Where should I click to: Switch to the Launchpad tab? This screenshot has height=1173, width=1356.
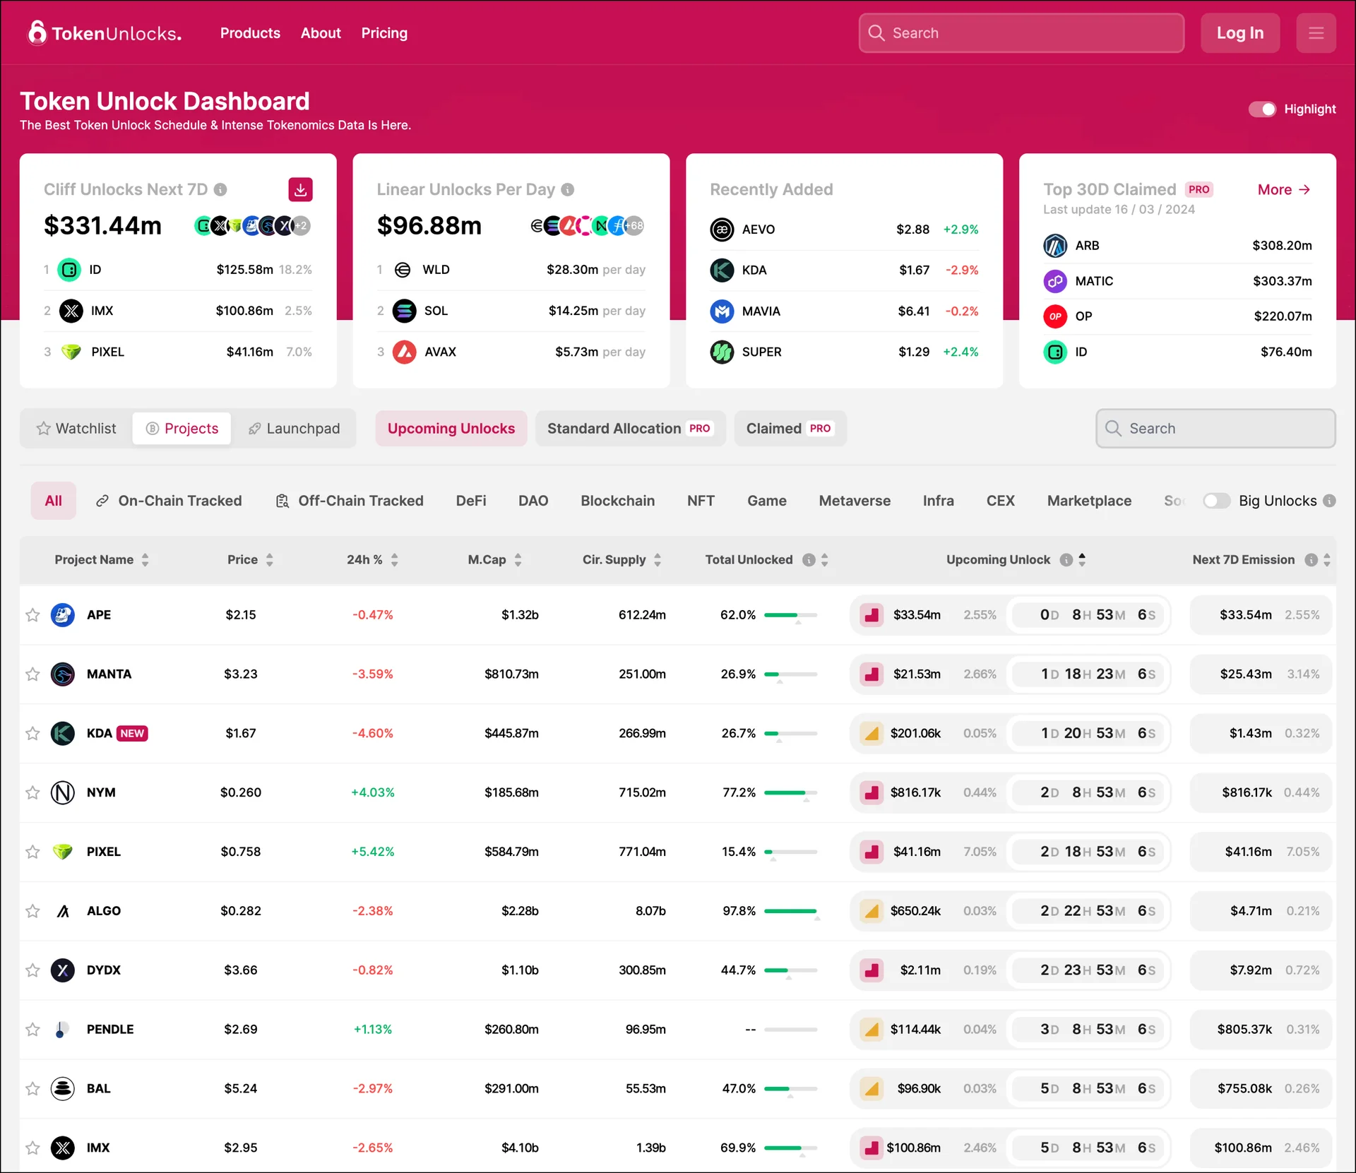tap(294, 429)
